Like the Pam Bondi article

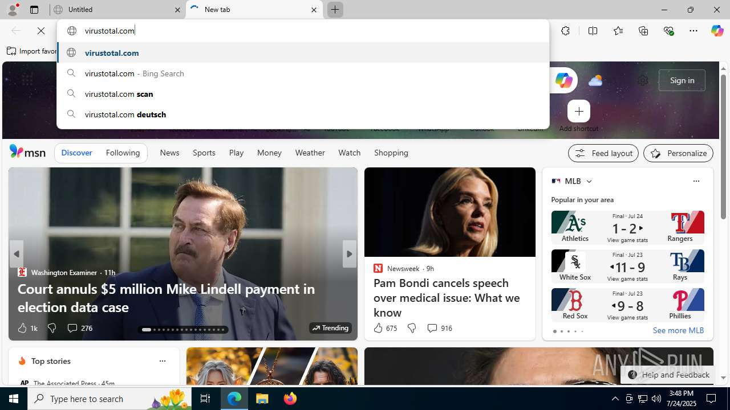pos(385,328)
